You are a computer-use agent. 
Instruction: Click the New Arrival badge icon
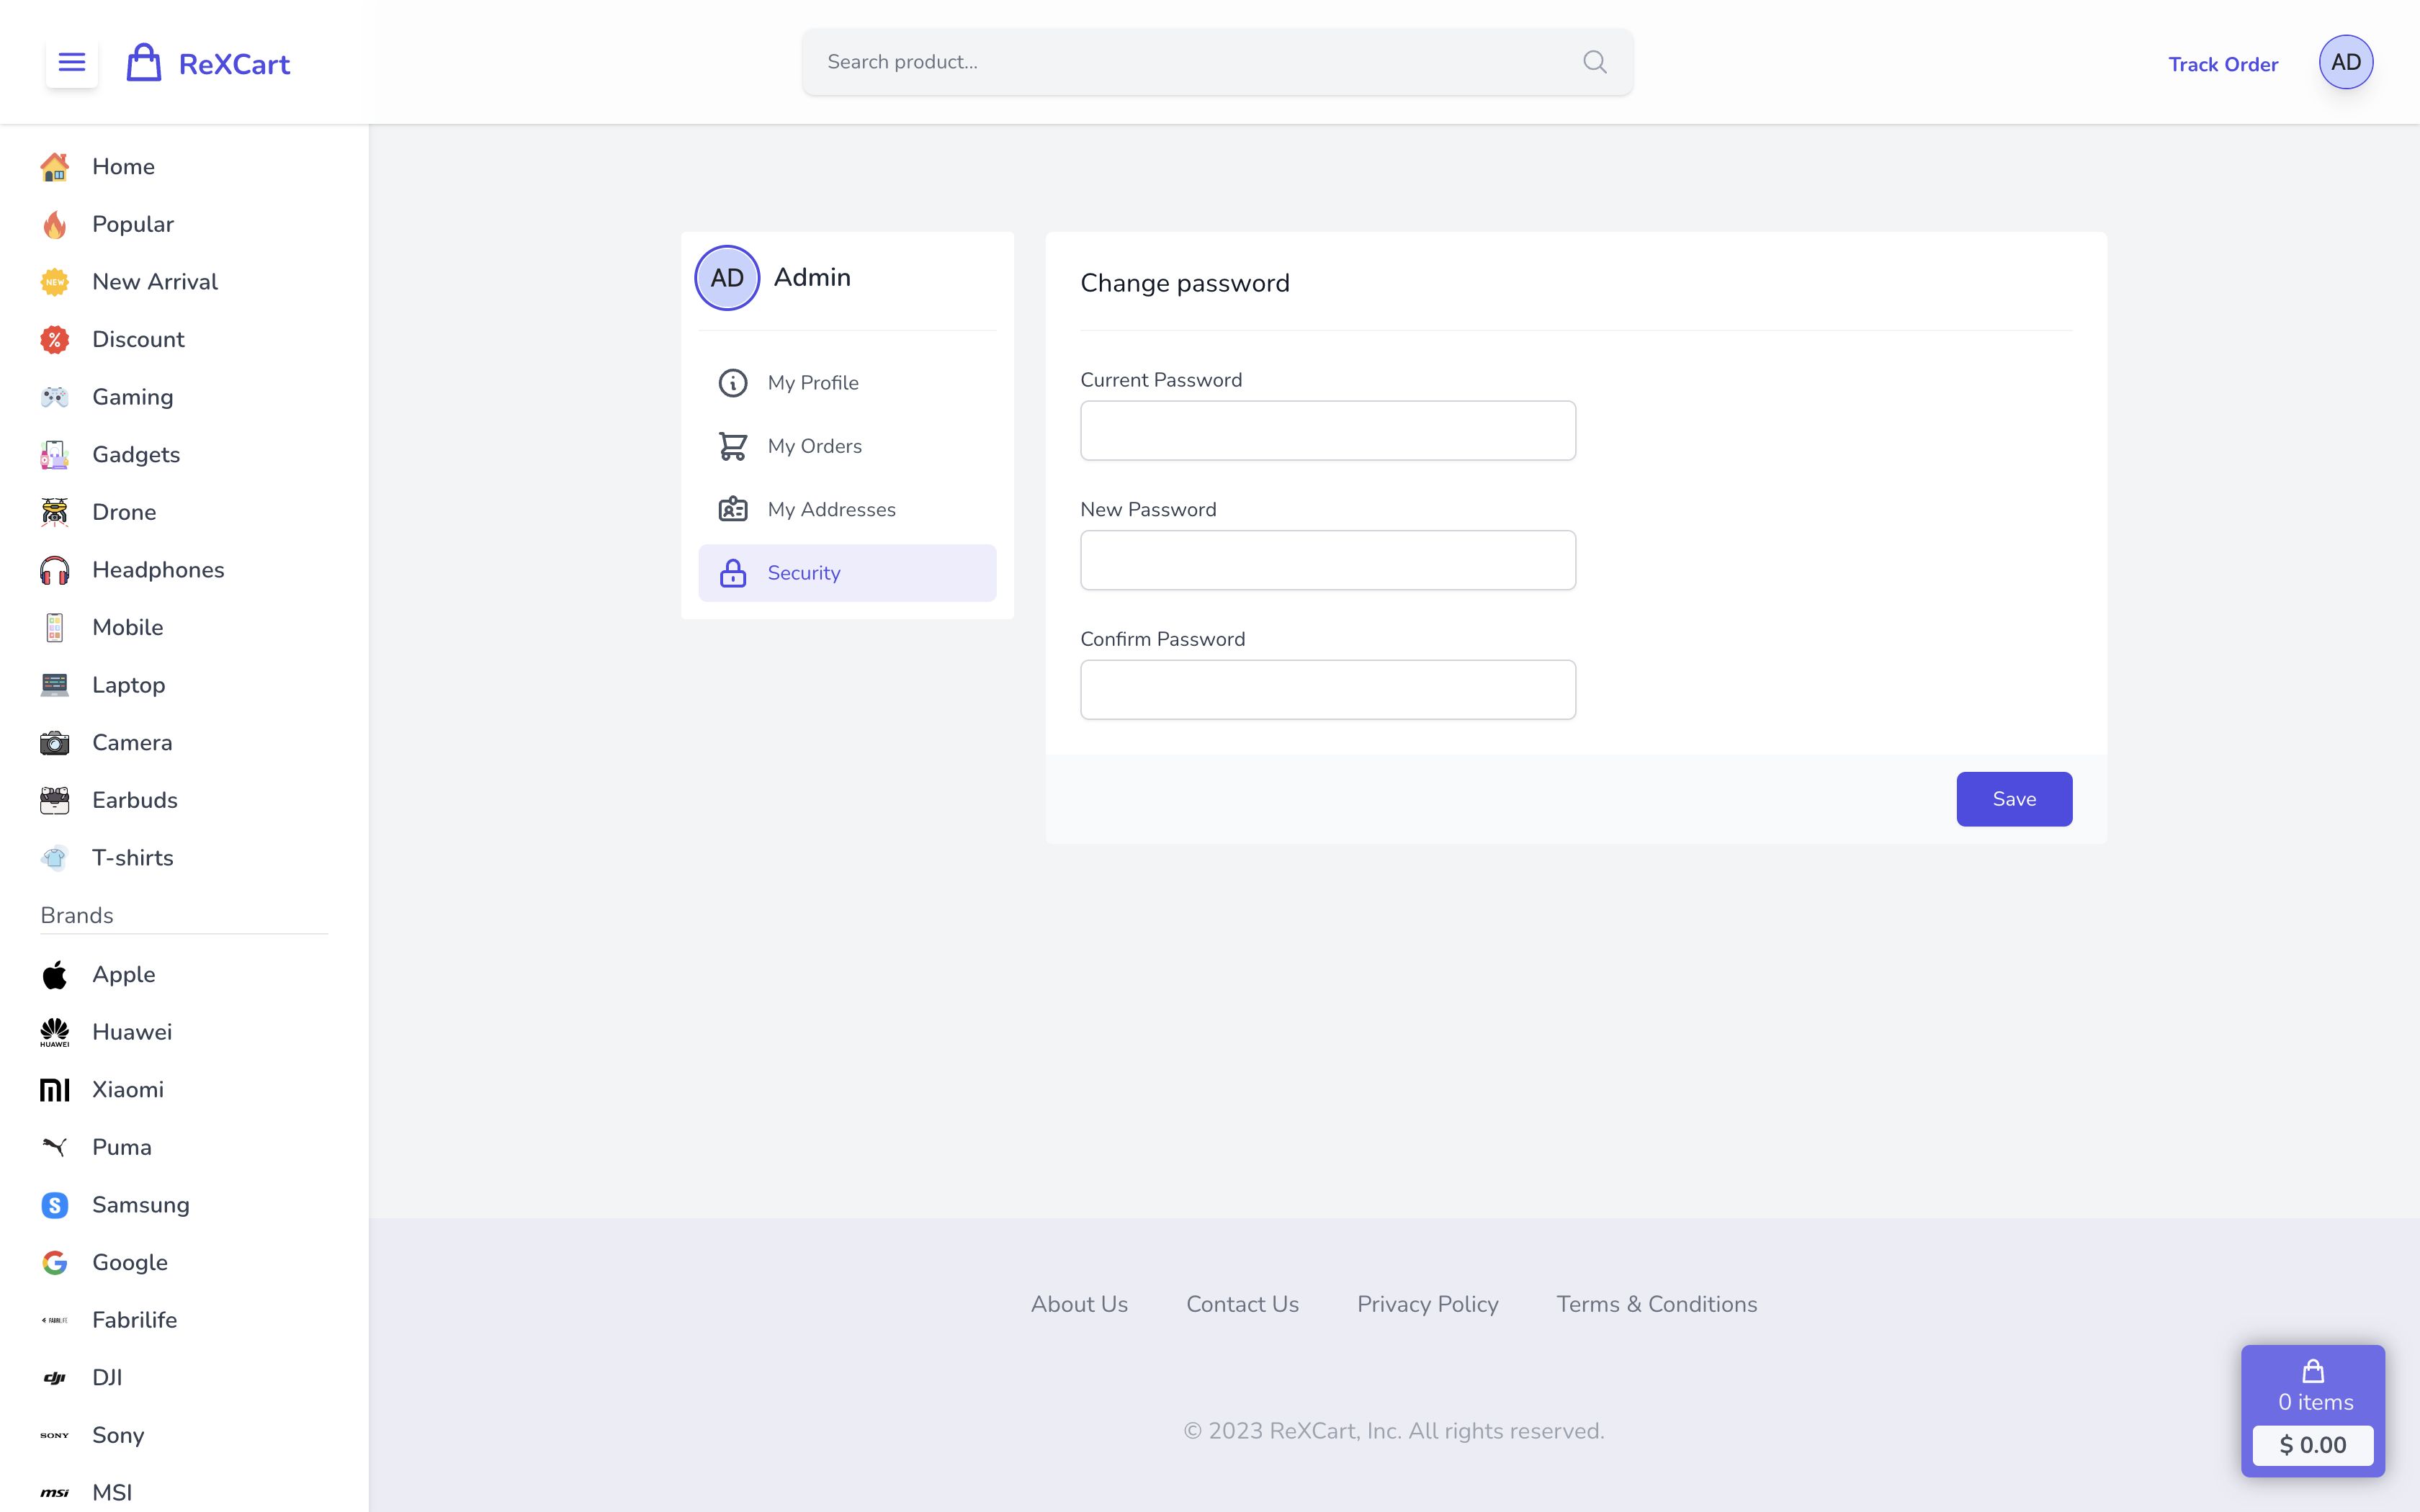point(55,282)
